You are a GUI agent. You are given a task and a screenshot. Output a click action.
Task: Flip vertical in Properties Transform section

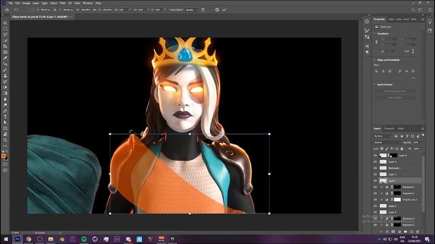[x=413, y=52]
